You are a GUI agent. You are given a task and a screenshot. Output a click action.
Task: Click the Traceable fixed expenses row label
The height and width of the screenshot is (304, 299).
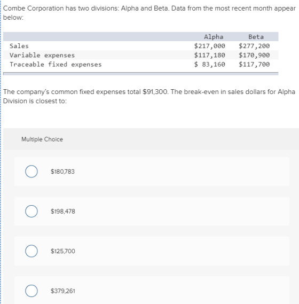[x=56, y=64]
